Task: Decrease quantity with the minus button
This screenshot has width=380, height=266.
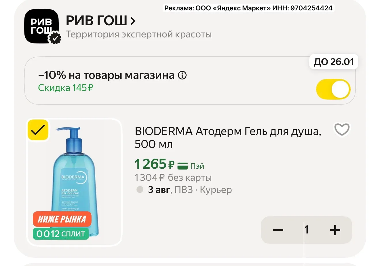Action: (278, 230)
